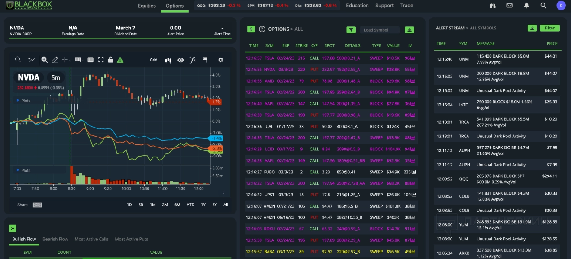Image resolution: width=571 pixels, height=259 pixels.
Task: Toggle chart visibility eye icon
Action: click(x=181, y=60)
